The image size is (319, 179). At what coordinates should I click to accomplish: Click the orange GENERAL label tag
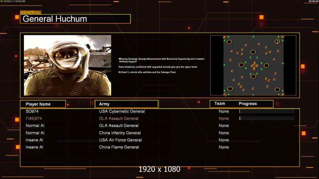pyautogui.click(x=31, y=12)
